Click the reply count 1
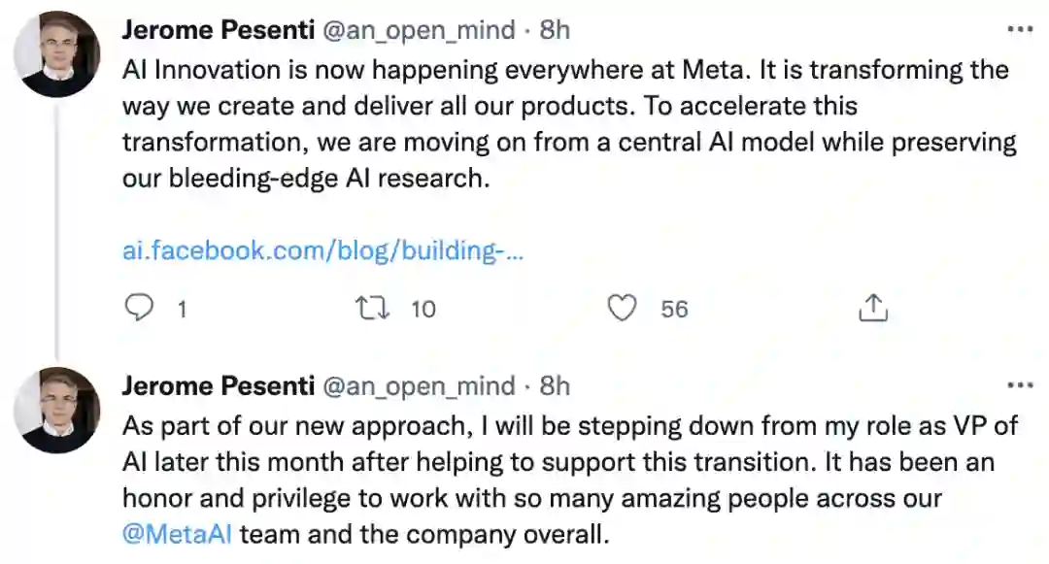The width and height of the screenshot is (1049, 564). tap(181, 310)
